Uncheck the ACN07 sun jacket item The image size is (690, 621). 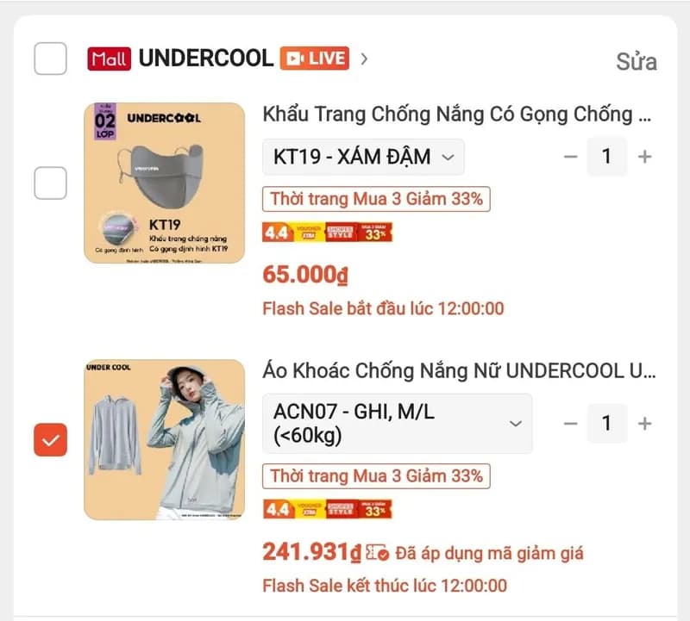coord(50,440)
